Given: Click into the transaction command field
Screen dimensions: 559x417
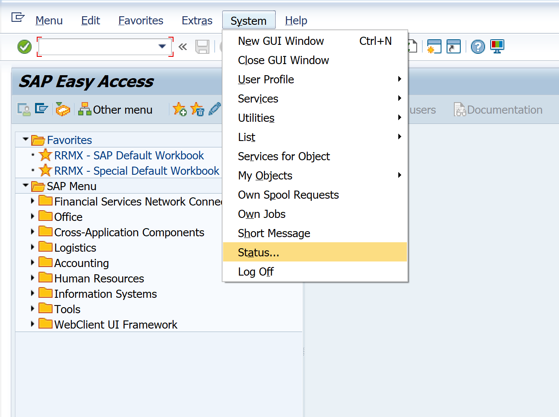Looking at the screenshot, I should tap(98, 47).
